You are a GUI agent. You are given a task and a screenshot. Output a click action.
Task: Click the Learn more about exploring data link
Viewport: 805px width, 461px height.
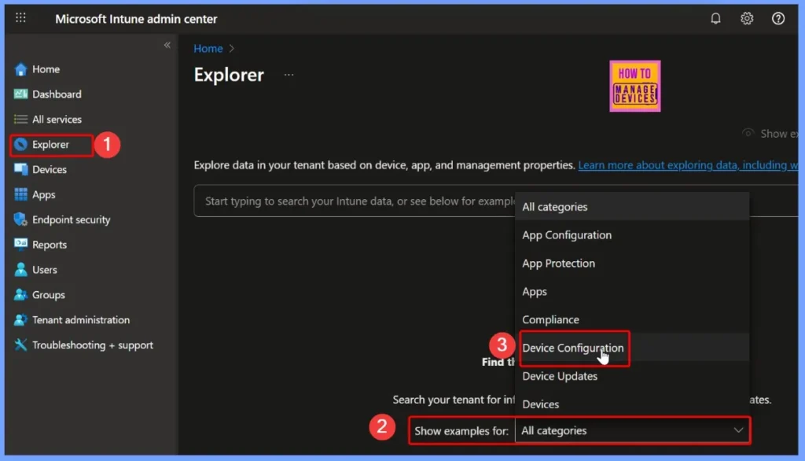[x=688, y=165]
